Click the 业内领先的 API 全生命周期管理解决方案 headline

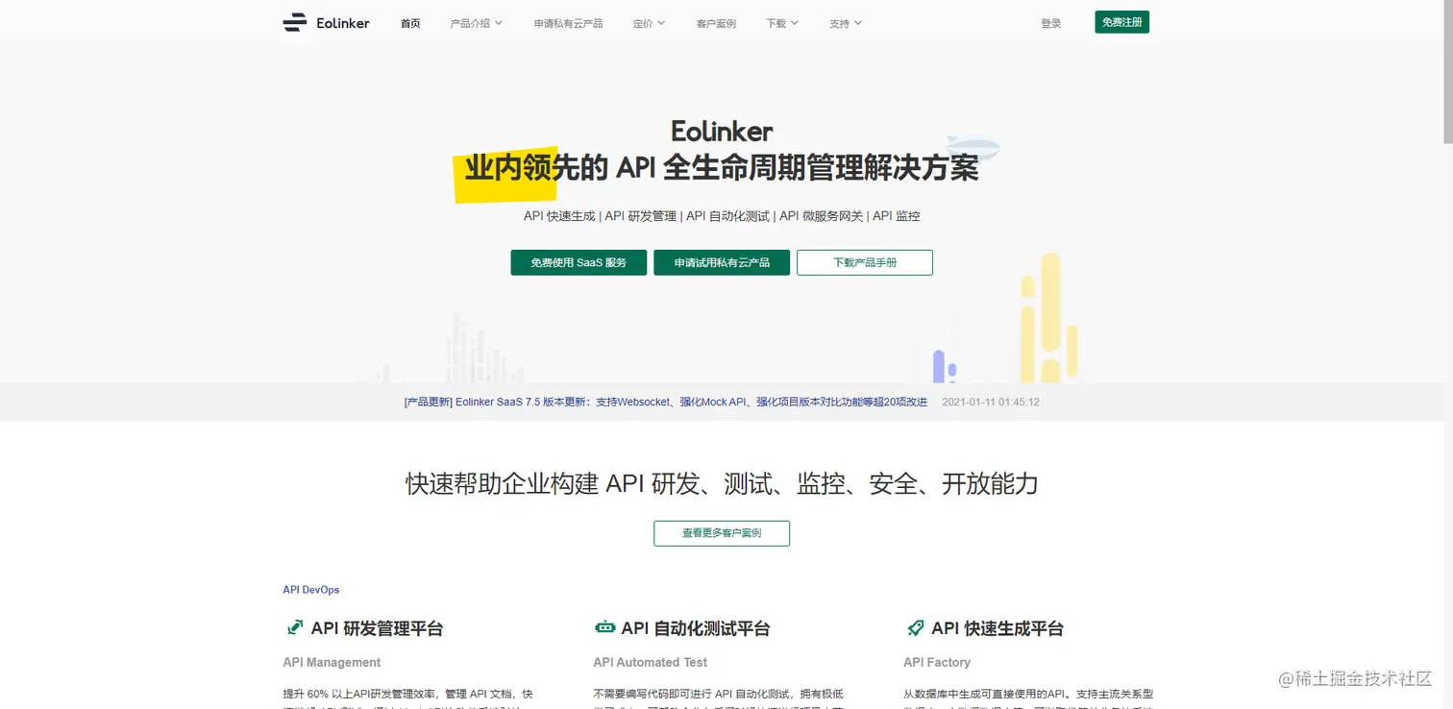[722, 168]
